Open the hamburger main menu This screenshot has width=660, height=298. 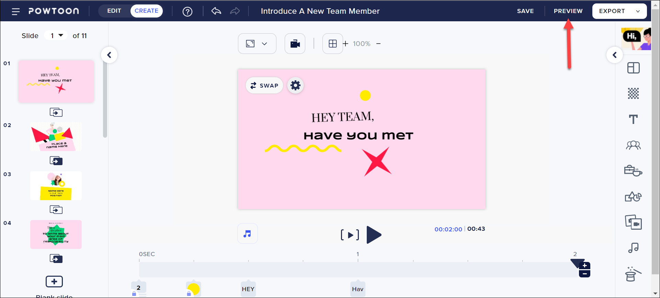16,11
